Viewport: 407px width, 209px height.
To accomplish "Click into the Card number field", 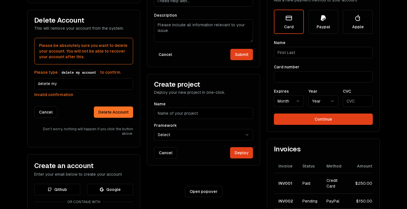I will click(323, 77).
